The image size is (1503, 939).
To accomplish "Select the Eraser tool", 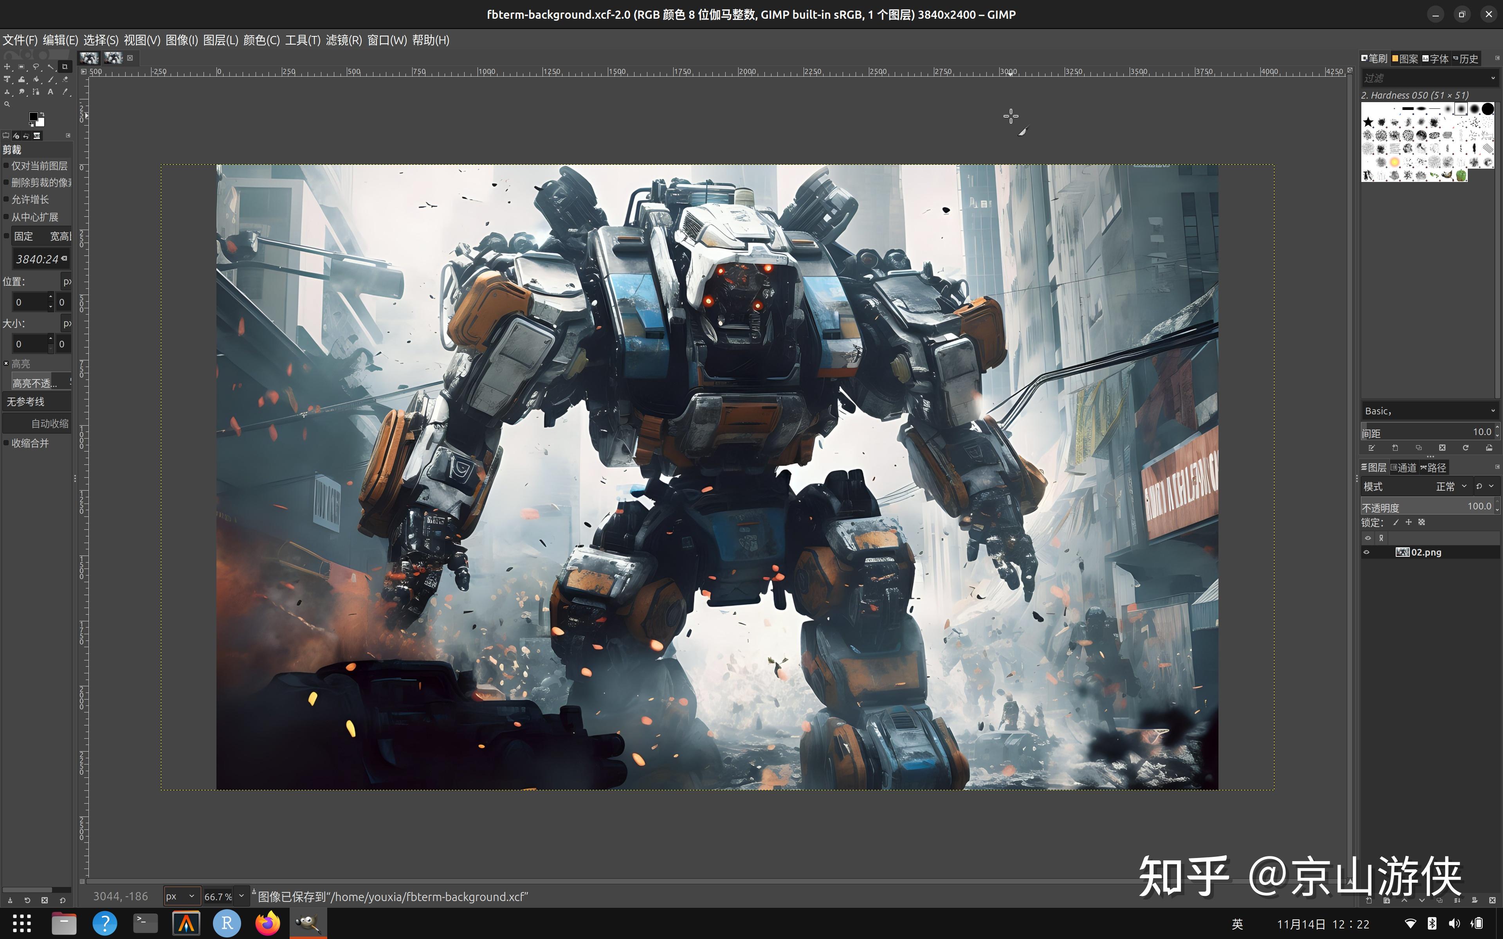I will [65, 79].
